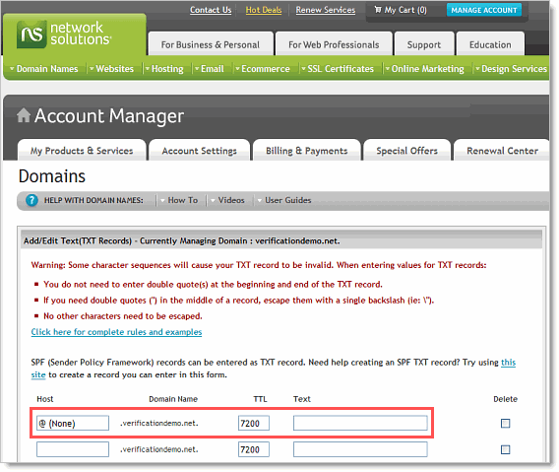The width and height of the screenshot is (559, 472).
Task: Expand Online Marketing dropdown menu
Action: pyautogui.click(x=424, y=69)
